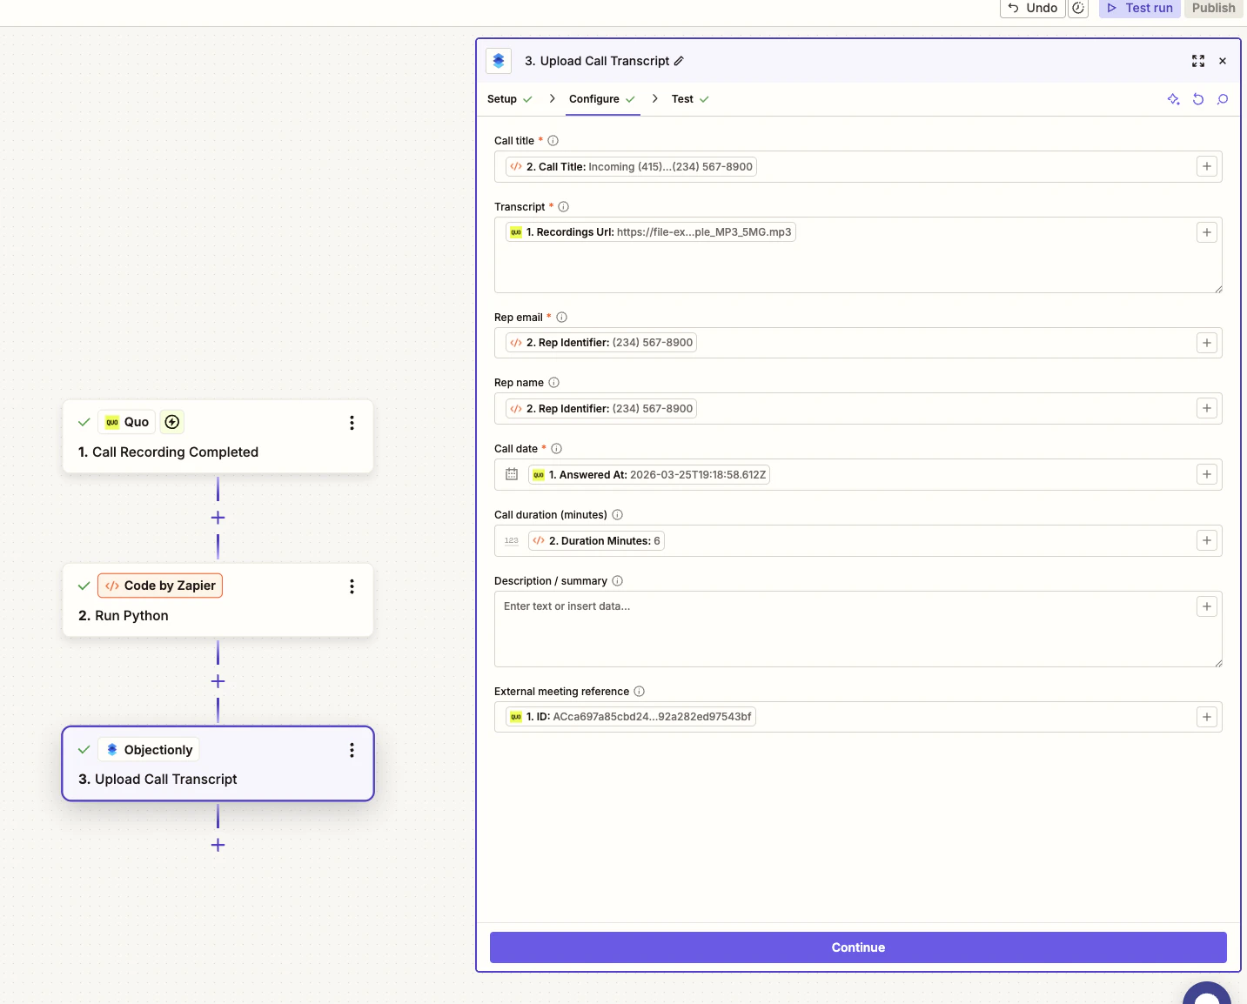Click the refresh fields icon in the panel header
This screenshot has width=1247, height=1004.
tap(1198, 99)
